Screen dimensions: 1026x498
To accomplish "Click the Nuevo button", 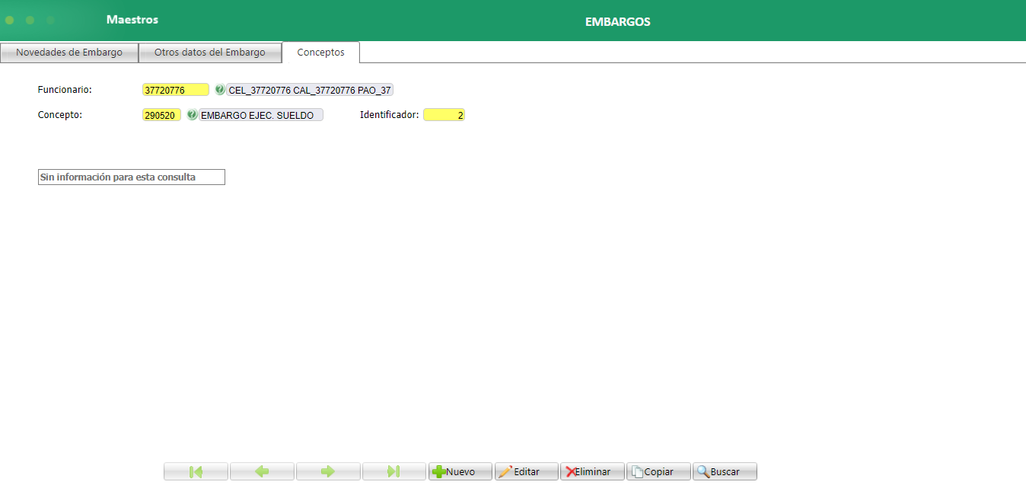I will coord(460,471).
